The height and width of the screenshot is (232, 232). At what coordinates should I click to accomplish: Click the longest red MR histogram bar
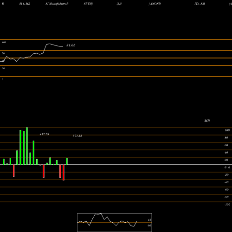point(64,173)
